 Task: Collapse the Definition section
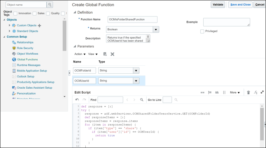click(75, 13)
